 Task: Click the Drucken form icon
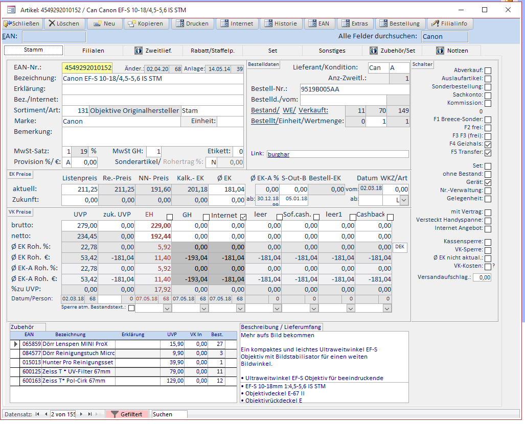point(180,23)
